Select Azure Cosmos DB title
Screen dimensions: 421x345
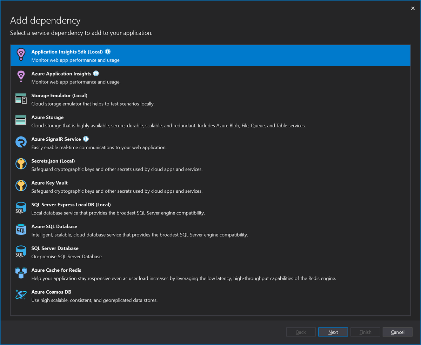pos(51,292)
